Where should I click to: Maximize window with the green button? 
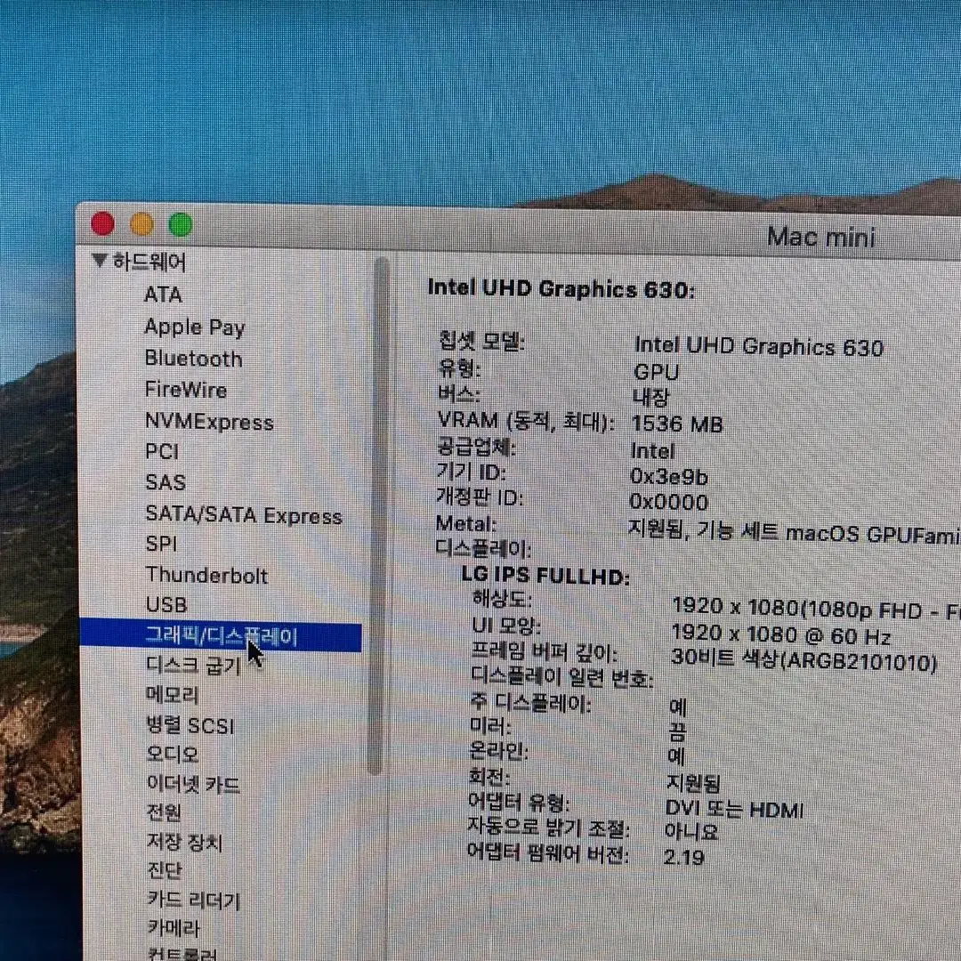[181, 225]
